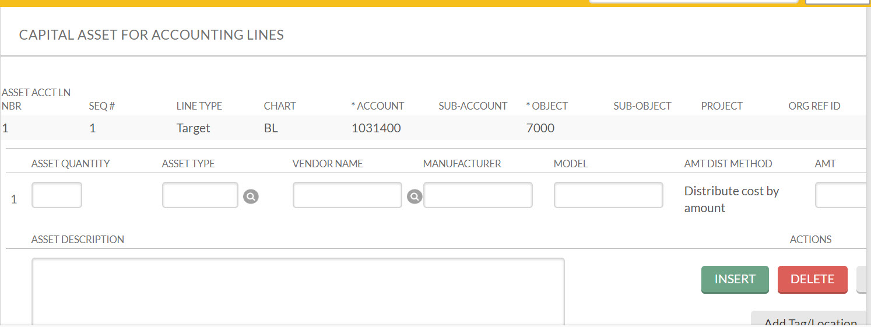This screenshot has height=327, width=871.
Task: Click the ACTIONS column header
Action: pyautogui.click(x=811, y=240)
